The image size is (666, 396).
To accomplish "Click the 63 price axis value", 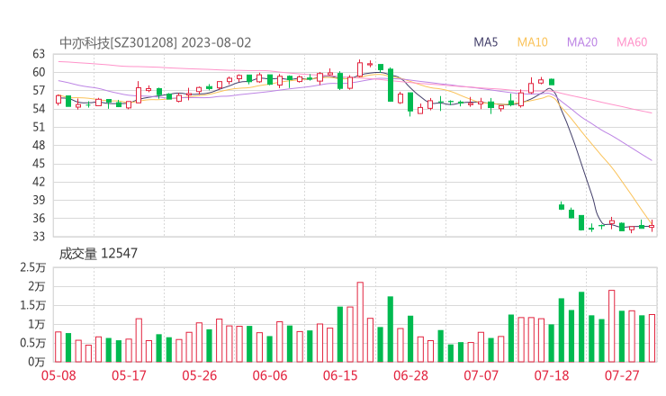I will click(x=39, y=54).
